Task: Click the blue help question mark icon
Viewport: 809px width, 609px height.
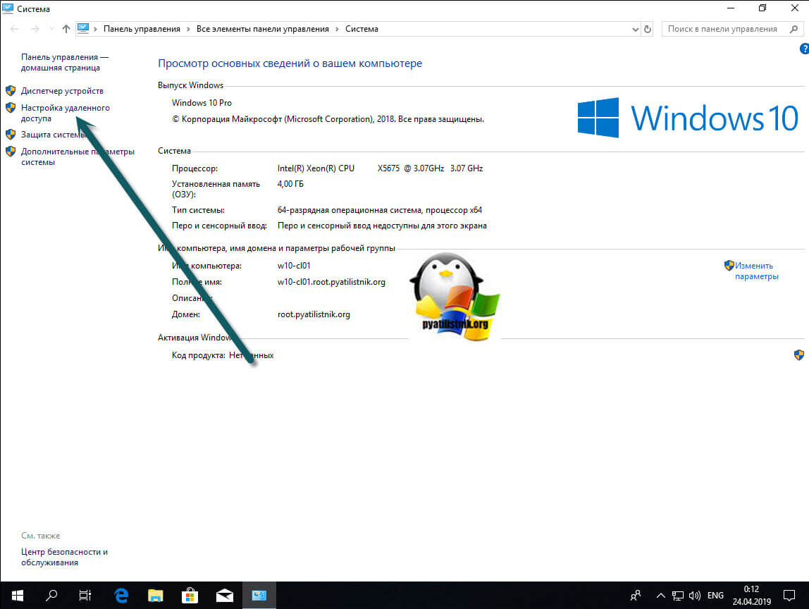Action: 804,49
